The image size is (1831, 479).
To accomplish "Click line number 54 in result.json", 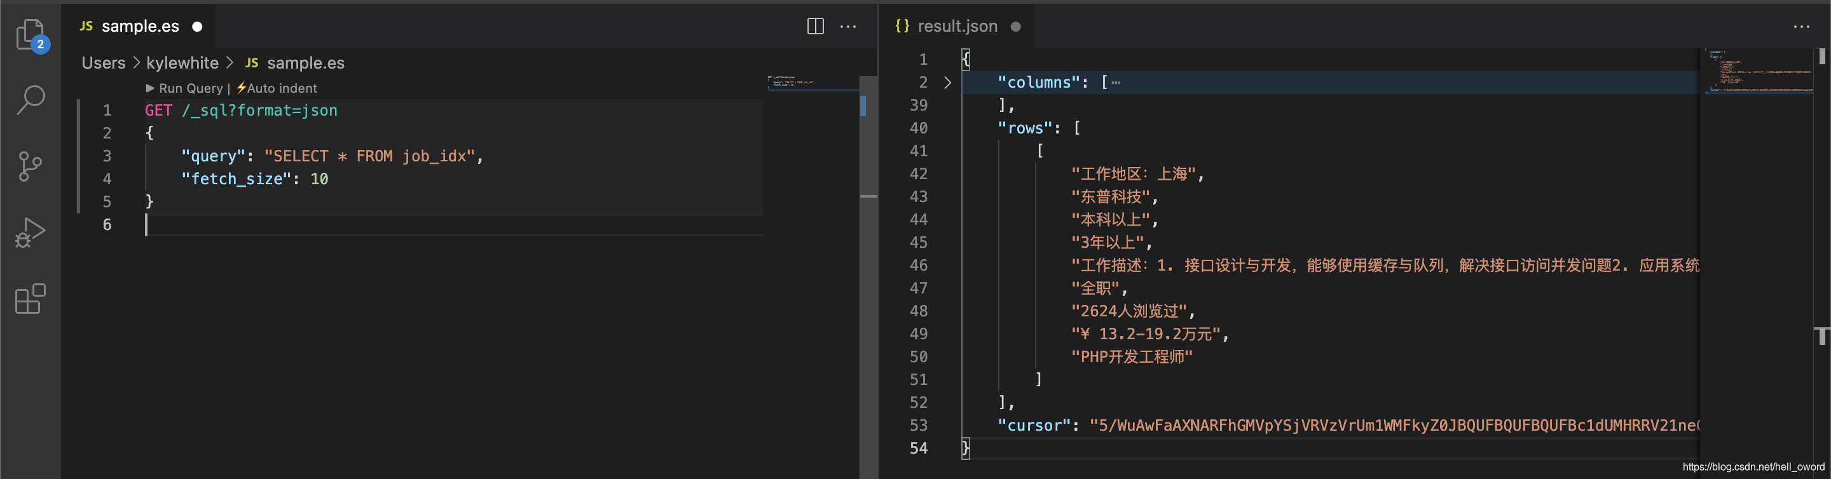I will click(918, 449).
